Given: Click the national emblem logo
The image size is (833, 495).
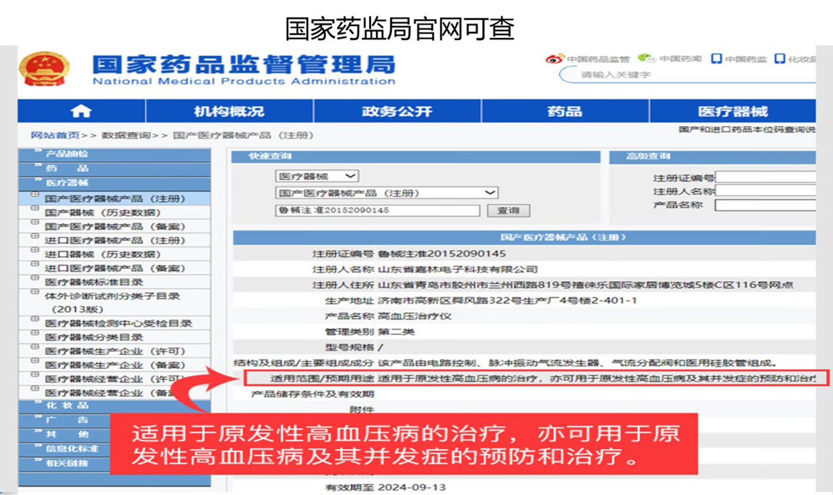Looking at the screenshot, I should click(44, 70).
